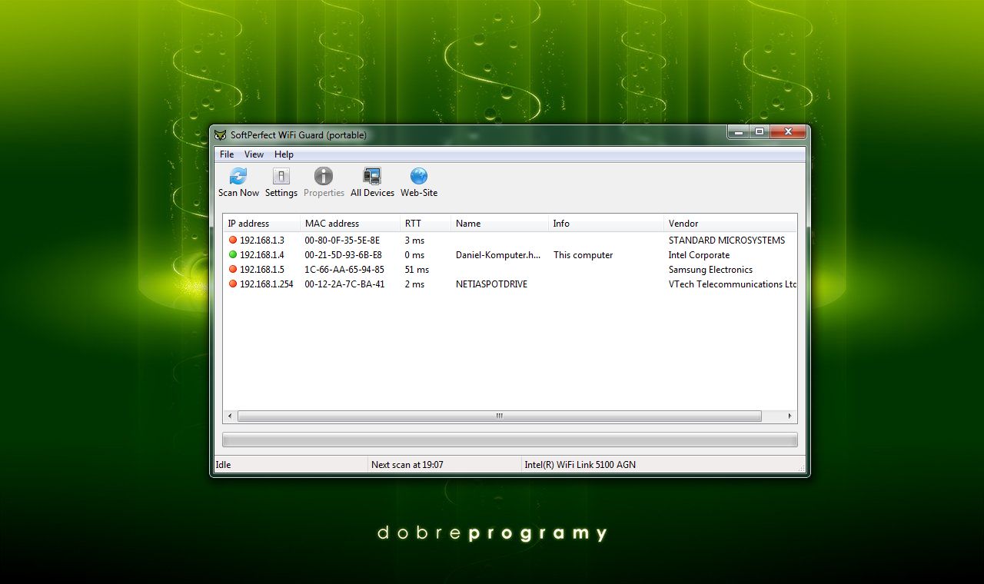Sort by the RTT column header

point(425,224)
